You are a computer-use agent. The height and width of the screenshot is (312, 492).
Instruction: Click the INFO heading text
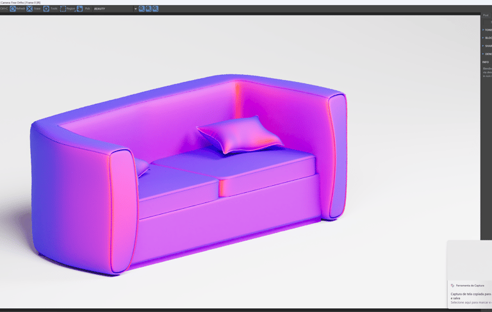486,62
